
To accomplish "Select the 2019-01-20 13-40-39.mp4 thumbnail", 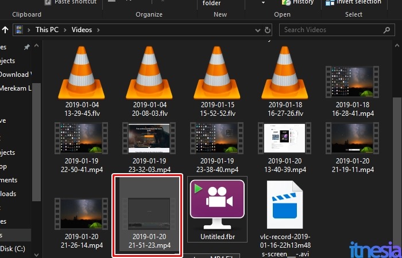I will tap(284, 138).
